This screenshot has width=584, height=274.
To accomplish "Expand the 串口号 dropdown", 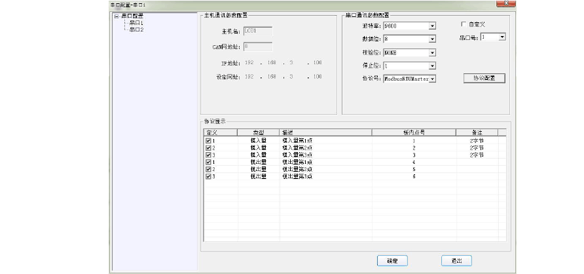I will (x=502, y=37).
